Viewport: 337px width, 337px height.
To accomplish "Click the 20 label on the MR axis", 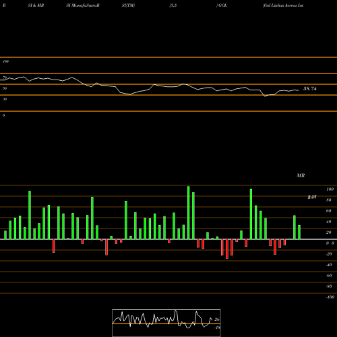I will [x=329, y=233].
